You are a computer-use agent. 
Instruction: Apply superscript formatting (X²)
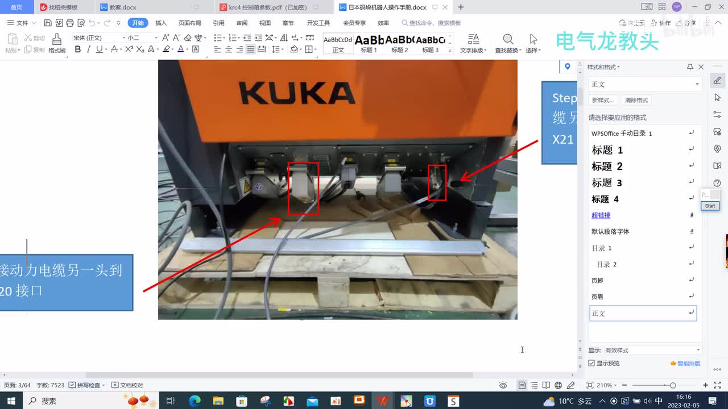[129, 49]
